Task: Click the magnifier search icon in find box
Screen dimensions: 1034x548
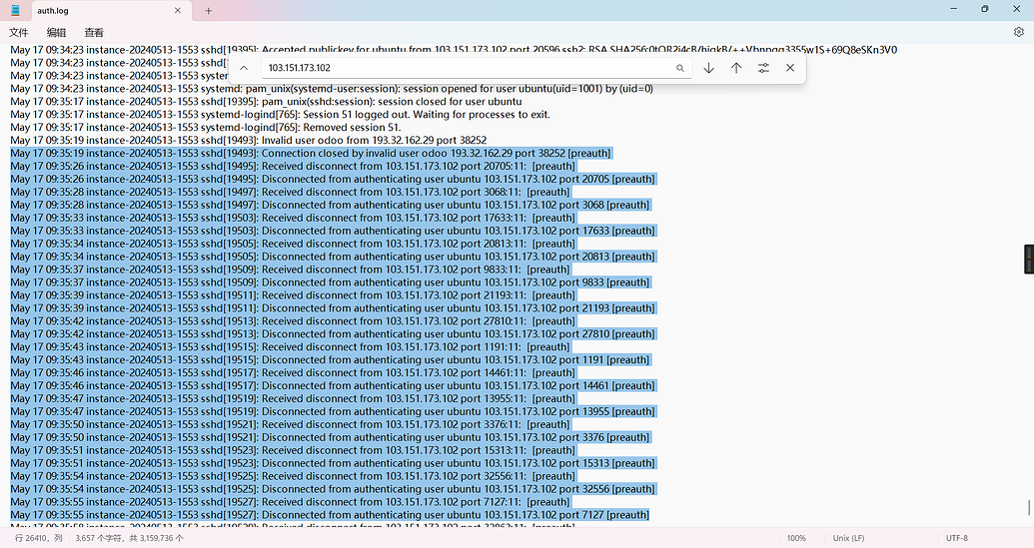Action: [x=680, y=68]
